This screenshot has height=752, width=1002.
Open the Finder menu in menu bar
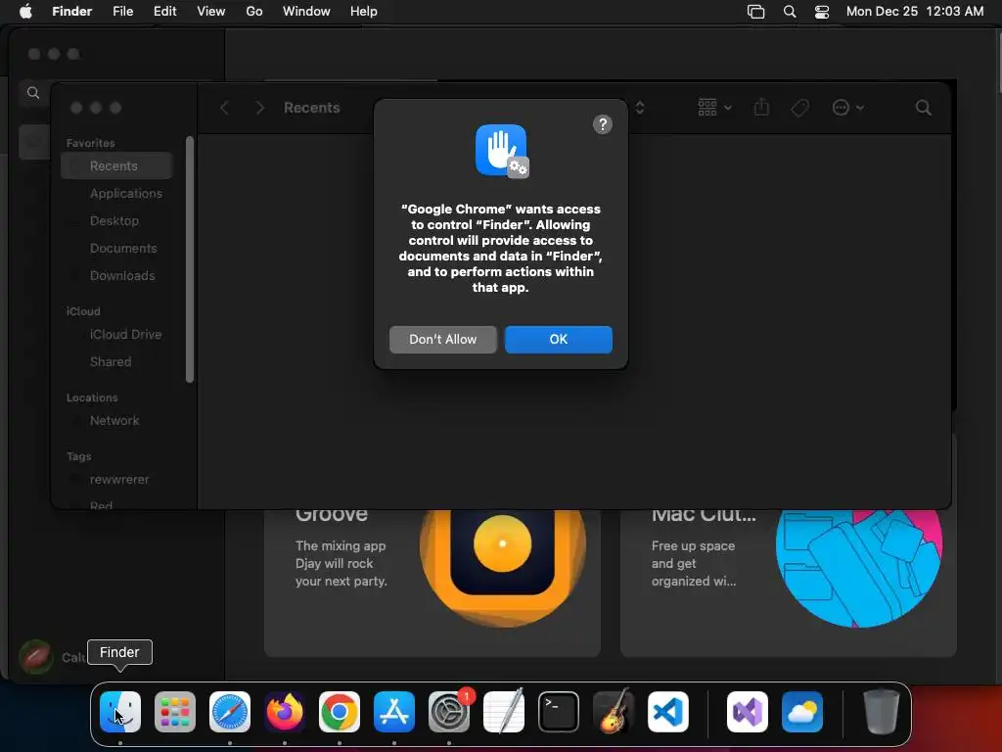click(x=71, y=12)
